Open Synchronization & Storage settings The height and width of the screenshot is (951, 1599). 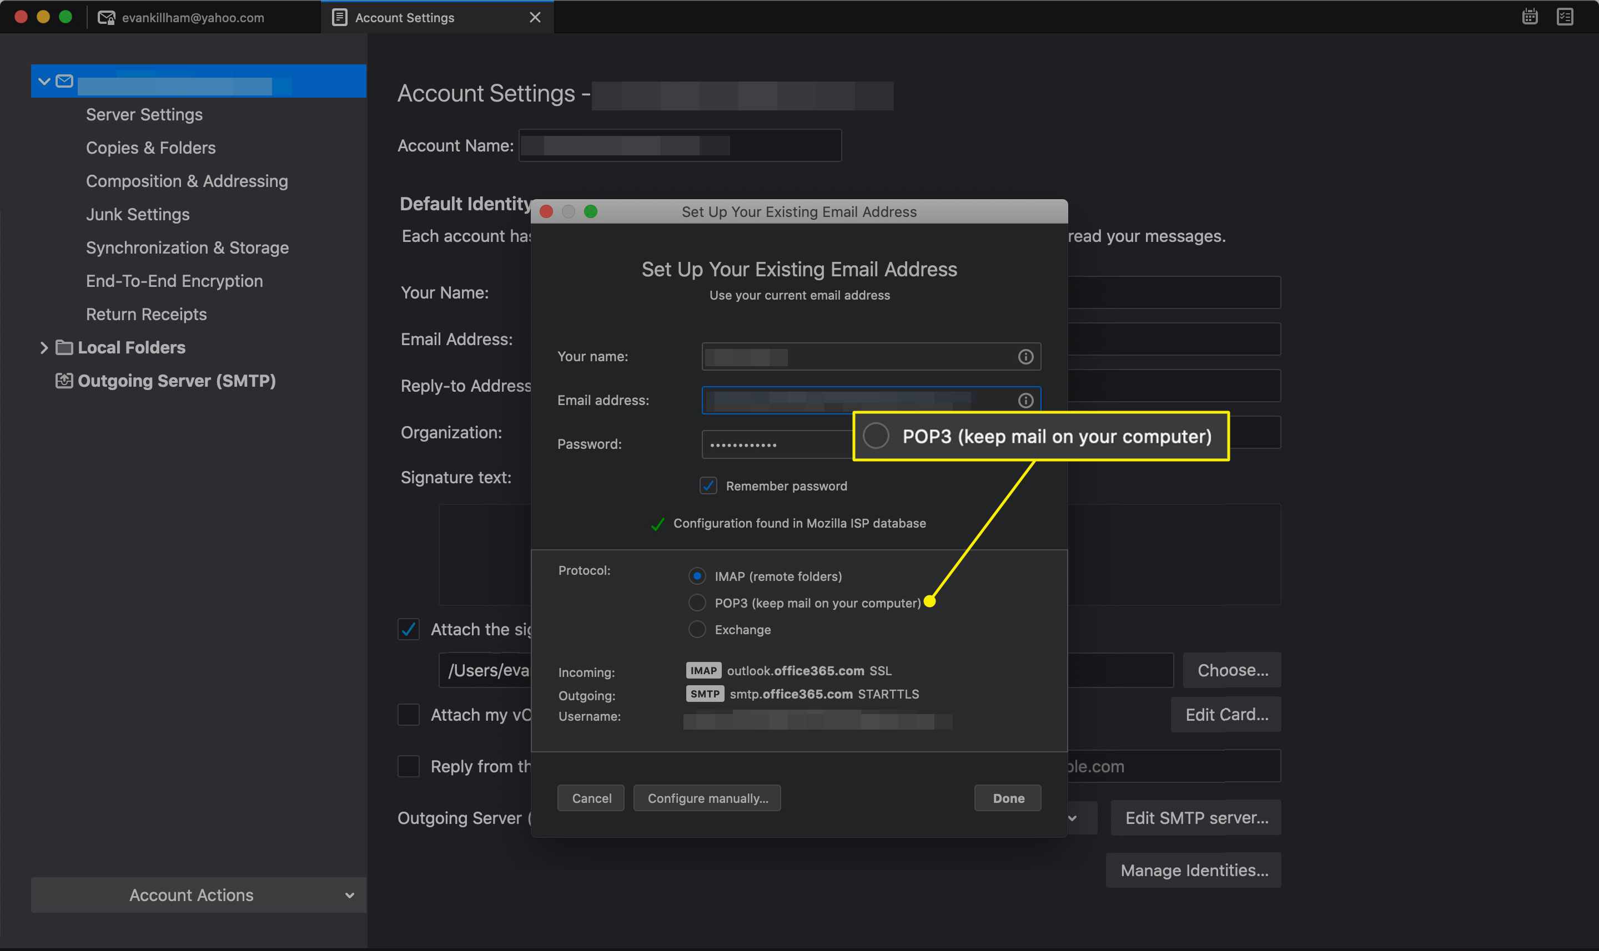[187, 247]
